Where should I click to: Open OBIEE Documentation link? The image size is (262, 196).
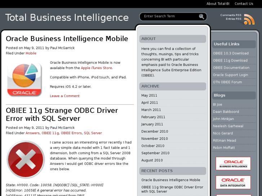(x=231, y=68)
